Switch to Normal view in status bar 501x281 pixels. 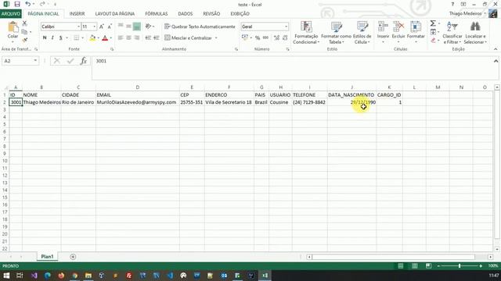[x=400, y=266]
